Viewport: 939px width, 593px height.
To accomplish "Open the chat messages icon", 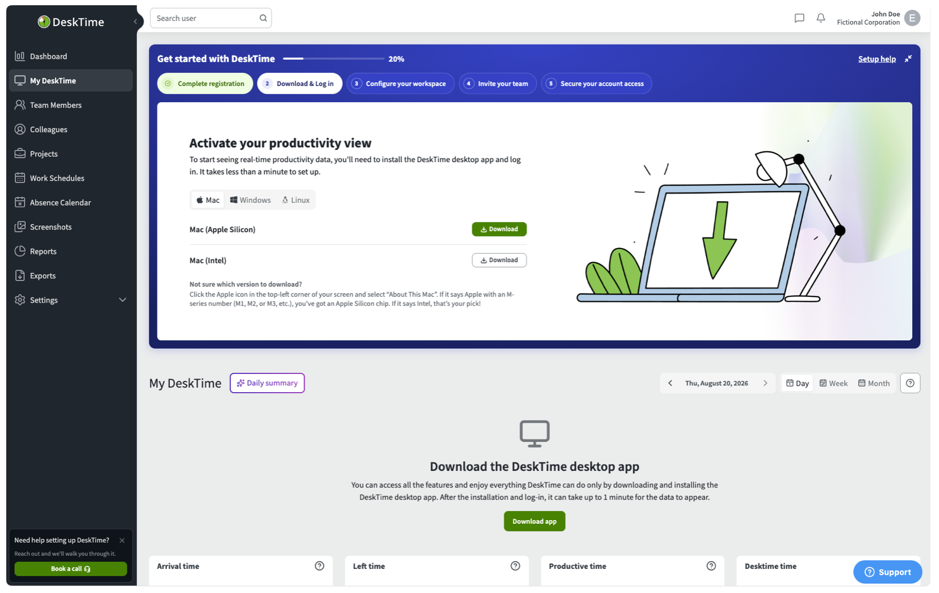I will coord(799,18).
